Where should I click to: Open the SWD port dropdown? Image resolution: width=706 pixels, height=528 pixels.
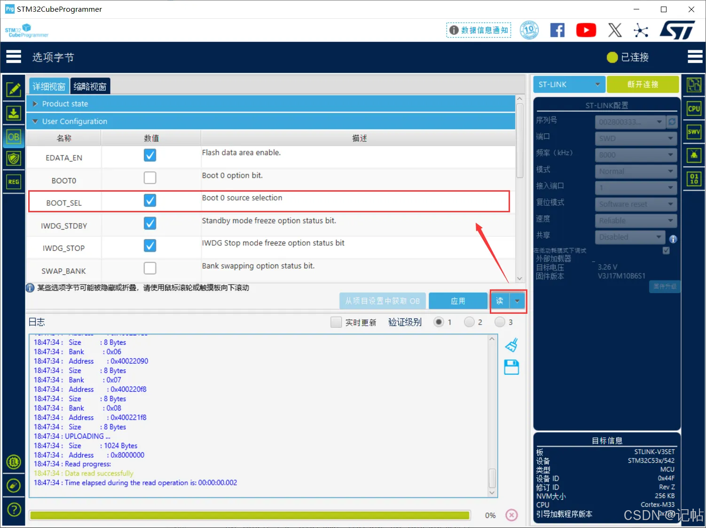click(636, 139)
